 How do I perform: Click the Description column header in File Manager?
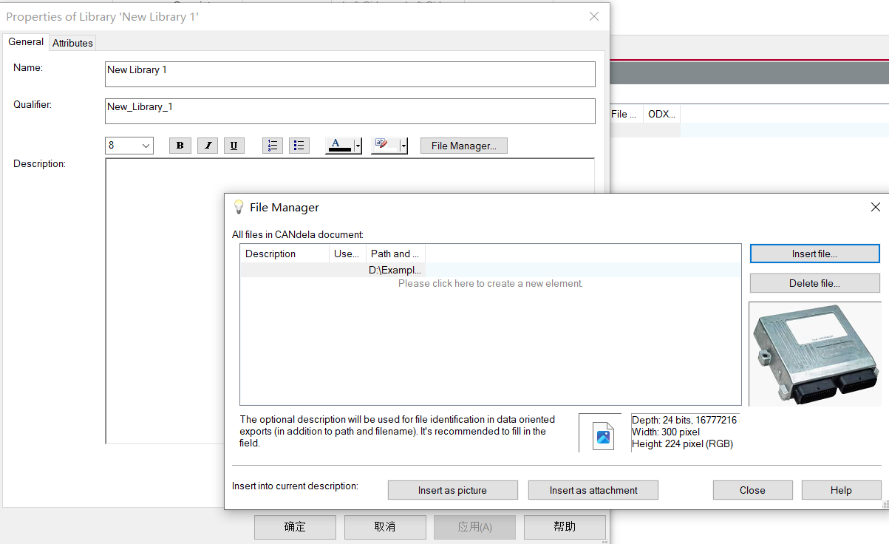click(x=285, y=254)
